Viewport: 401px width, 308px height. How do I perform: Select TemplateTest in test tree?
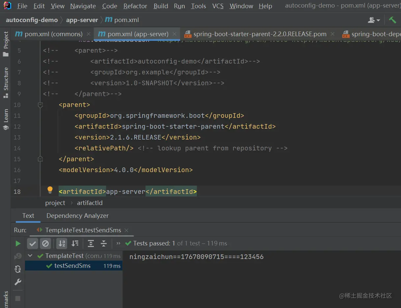click(74, 256)
